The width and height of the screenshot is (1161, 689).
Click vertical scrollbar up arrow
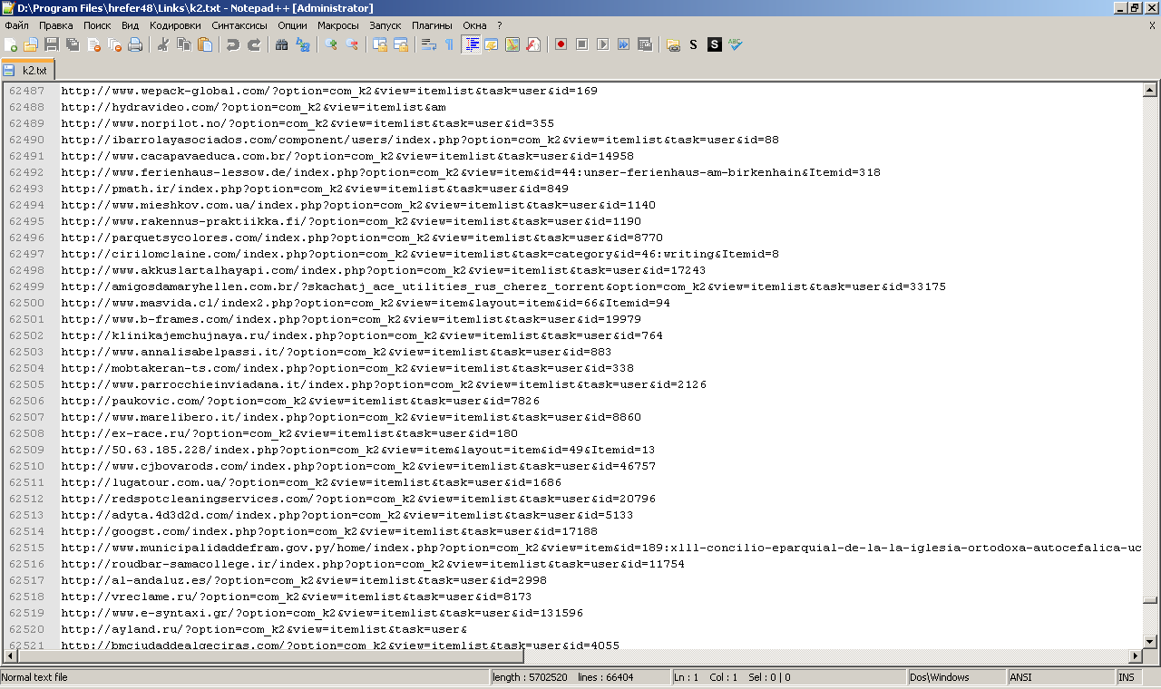1150,90
